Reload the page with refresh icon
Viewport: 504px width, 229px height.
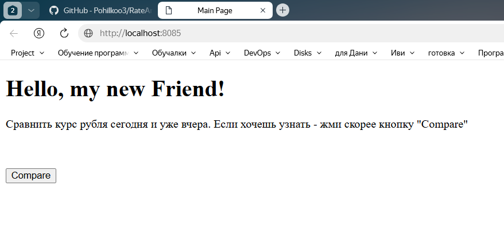point(64,33)
